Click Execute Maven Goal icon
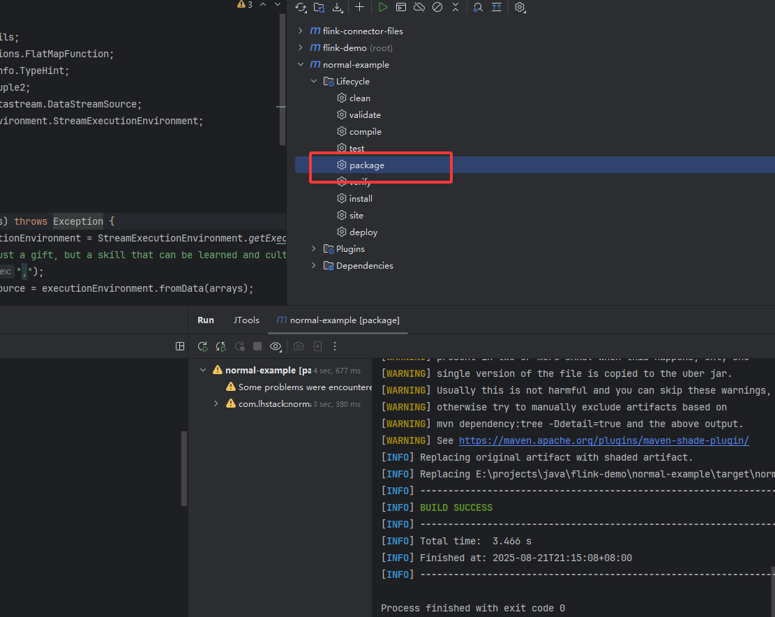The width and height of the screenshot is (775, 617). pyautogui.click(x=401, y=7)
